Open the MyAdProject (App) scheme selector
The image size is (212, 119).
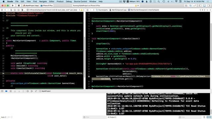pyautogui.click(x=31, y=6)
